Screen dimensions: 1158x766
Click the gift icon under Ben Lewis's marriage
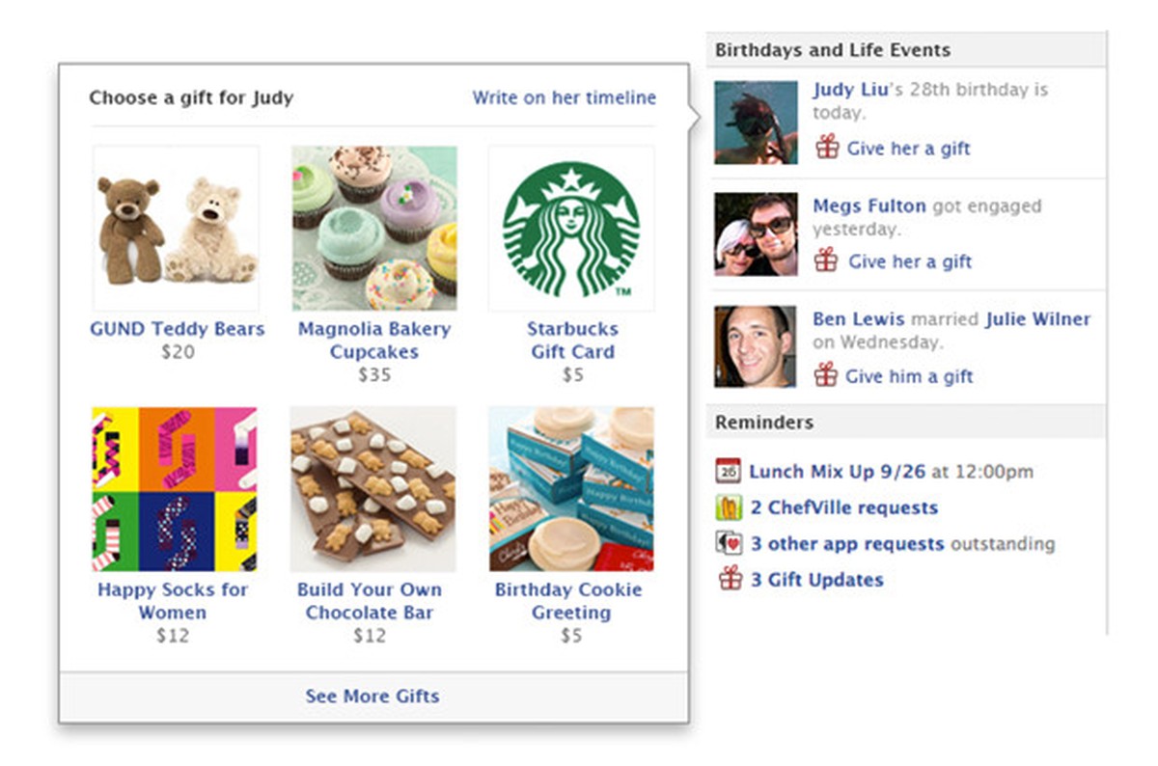coord(826,376)
